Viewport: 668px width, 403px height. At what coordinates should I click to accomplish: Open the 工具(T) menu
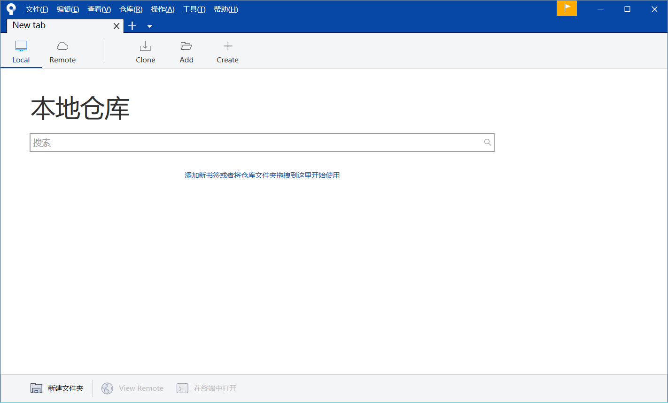pyautogui.click(x=194, y=9)
